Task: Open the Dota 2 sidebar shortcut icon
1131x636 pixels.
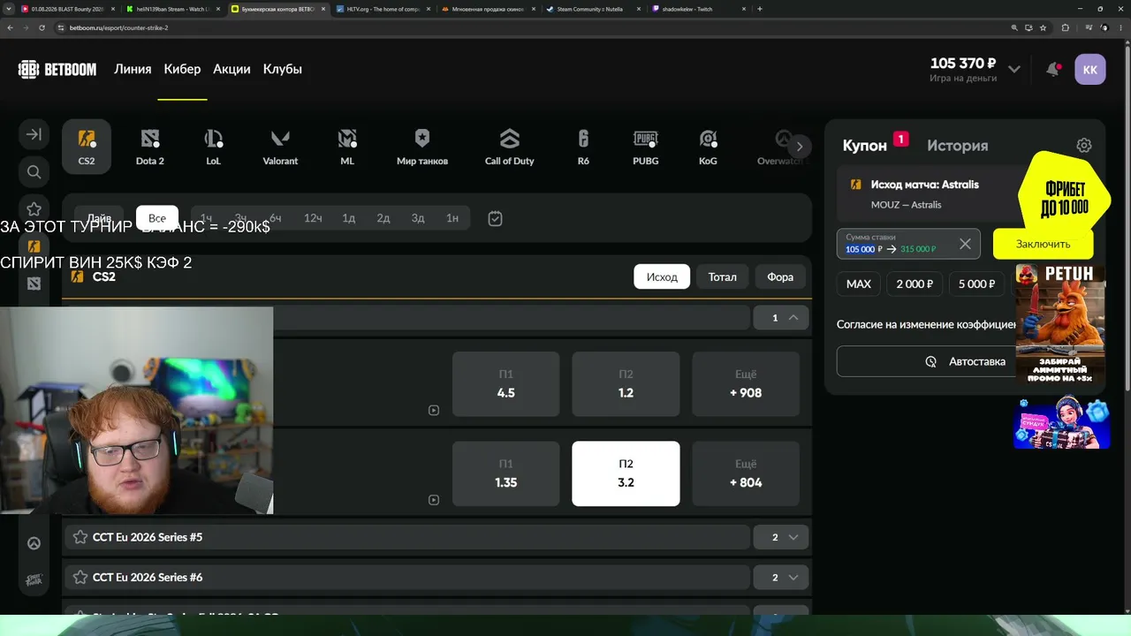Action: [x=34, y=284]
